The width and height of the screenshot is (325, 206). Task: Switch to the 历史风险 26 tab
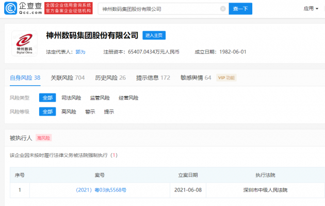click(110, 78)
